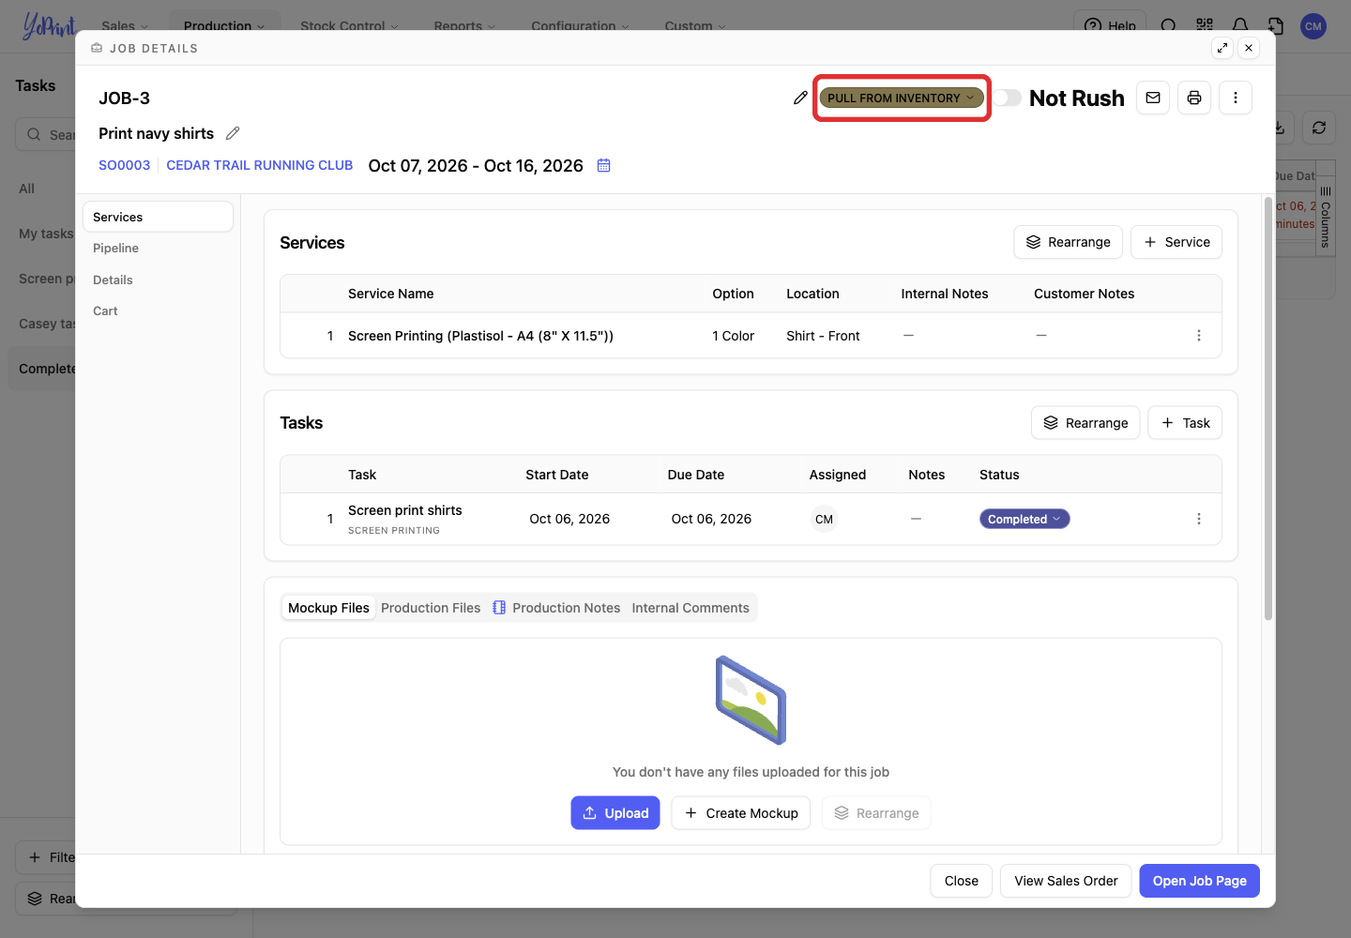Click the Upload button
The image size is (1351, 938).
click(615, 813)
